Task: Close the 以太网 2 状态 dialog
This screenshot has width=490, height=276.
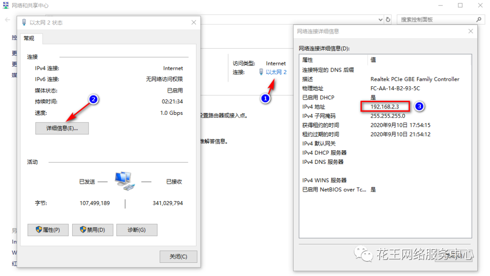Action: click(194, 23)
